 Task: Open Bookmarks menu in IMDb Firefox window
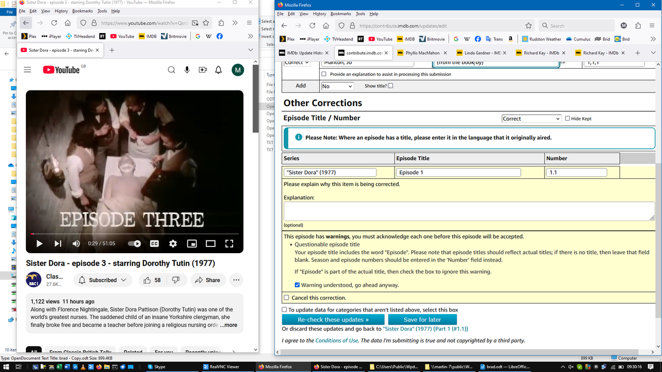pos(341,14)
